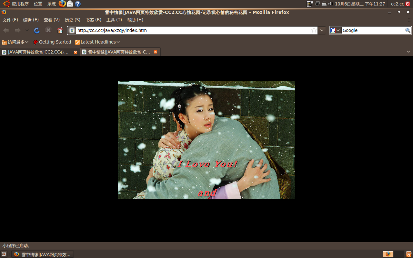Expand the URL history dropdown arrow

(x=322, y=30)
